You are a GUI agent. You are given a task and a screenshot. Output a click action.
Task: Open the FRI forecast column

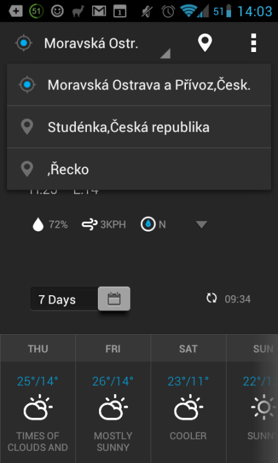tap(113, 398)
